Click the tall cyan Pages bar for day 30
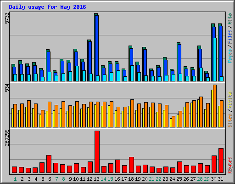The image size is (235, 184). click(215, 59)
